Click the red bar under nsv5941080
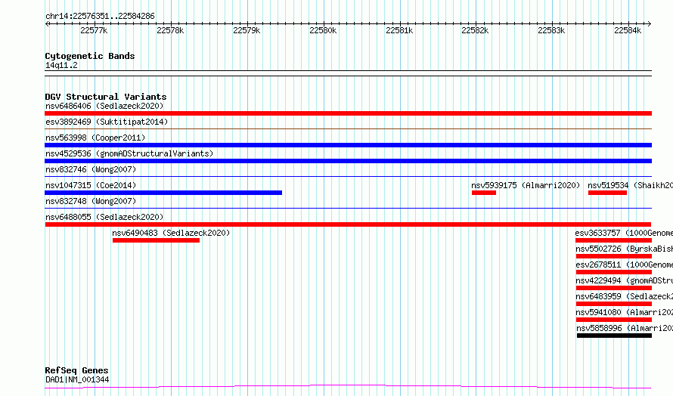The height and width of the screenshot is (396, 673). [x=614, y=320]
